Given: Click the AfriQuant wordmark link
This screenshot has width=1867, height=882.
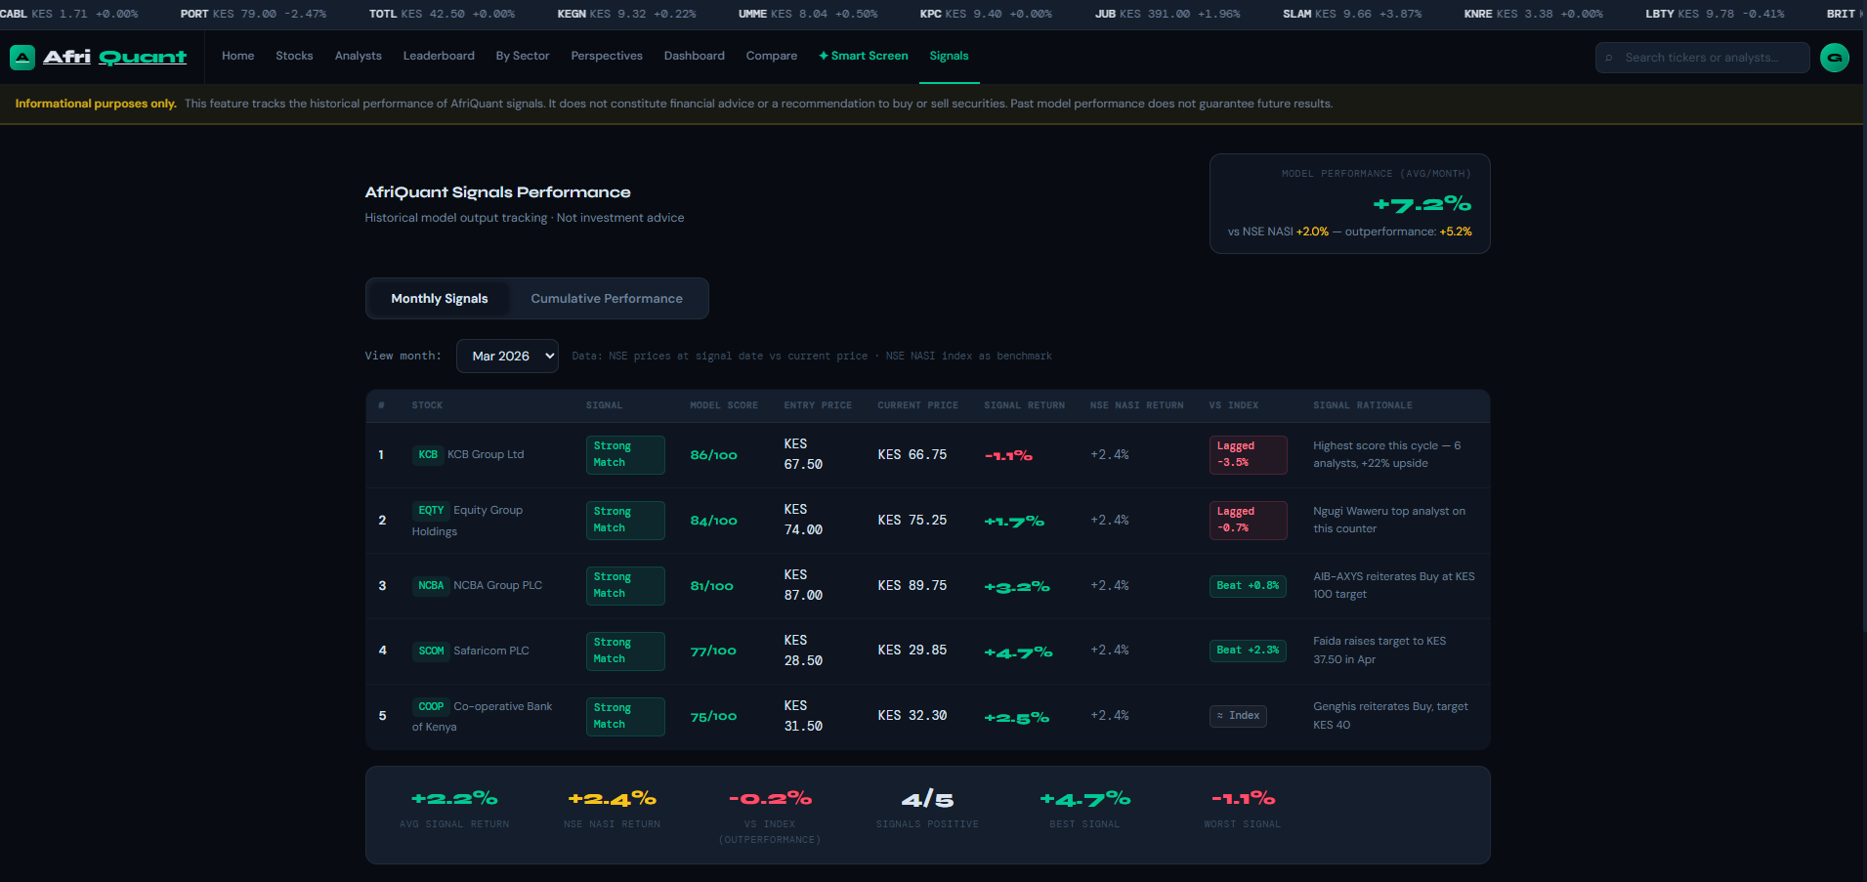Looking at the screenshot, I should pyautogui.click(x=114, y=57).
